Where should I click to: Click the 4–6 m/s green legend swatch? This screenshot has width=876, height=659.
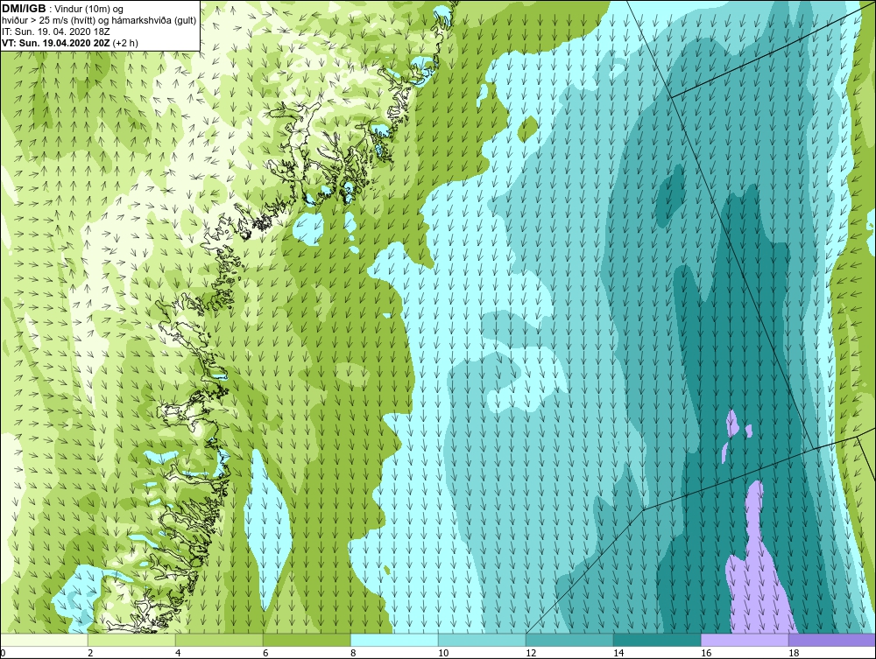tap(219, 640)
